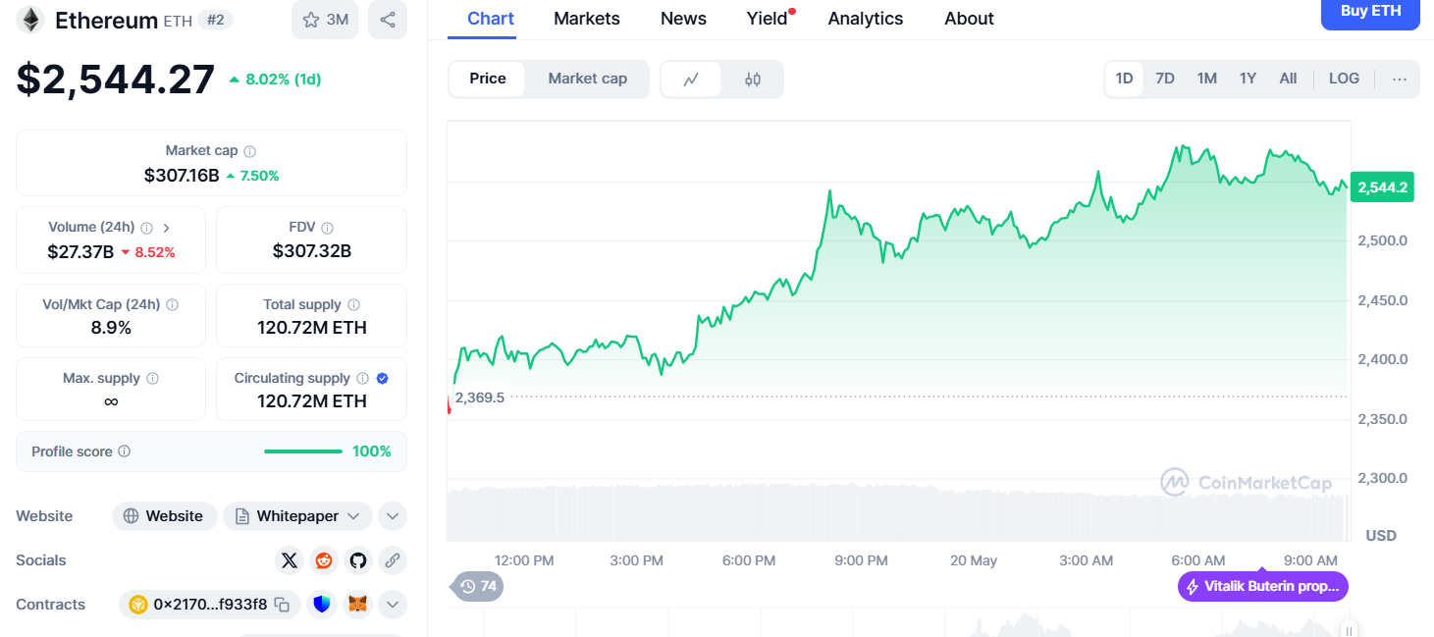Click the blue shield wallet icon

(322, 605)
